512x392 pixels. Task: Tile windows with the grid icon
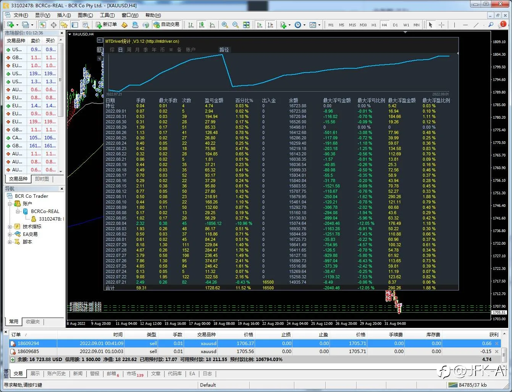(x=246, y=25)
